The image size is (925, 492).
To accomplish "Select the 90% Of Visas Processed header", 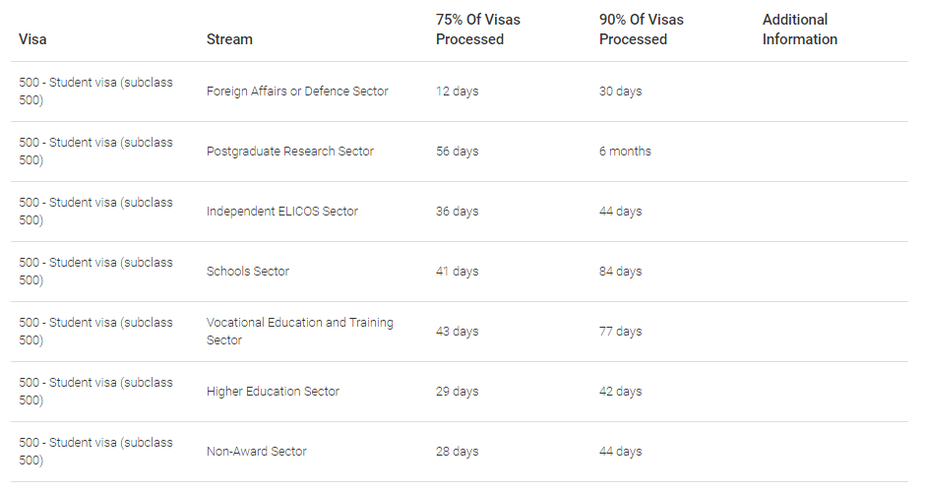I will pos(642,30).
